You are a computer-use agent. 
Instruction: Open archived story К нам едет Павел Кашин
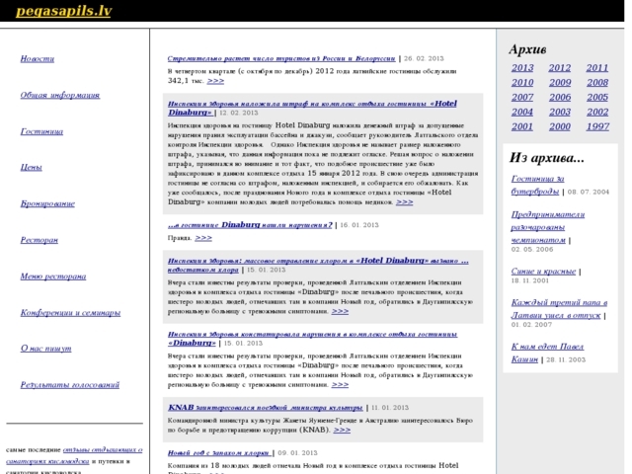[x=541, y=354]
